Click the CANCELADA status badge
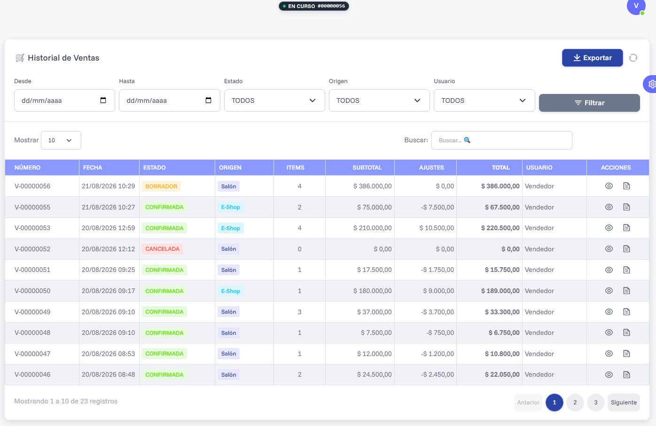 pos(163,249)
